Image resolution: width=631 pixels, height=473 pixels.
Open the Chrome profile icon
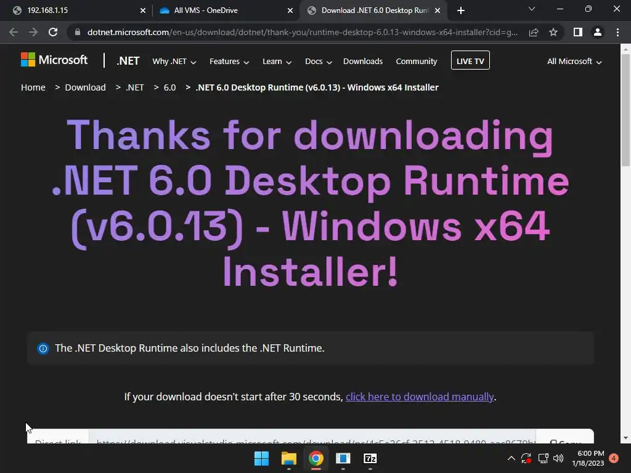(598, 32)
